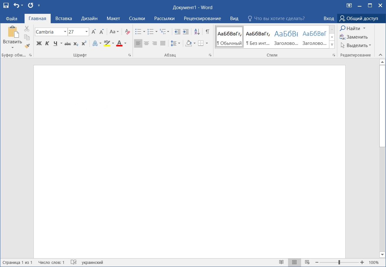
Task: Apply bold formatting with the Ж icon
Action: pos(39,43)
